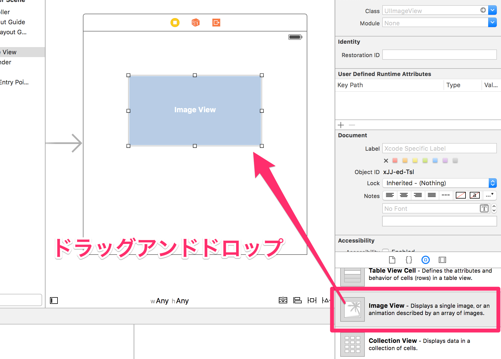Open the Embed In Stack tool at bottom right
The height and width of the screenshot is (359, 501).
(283, 300)
